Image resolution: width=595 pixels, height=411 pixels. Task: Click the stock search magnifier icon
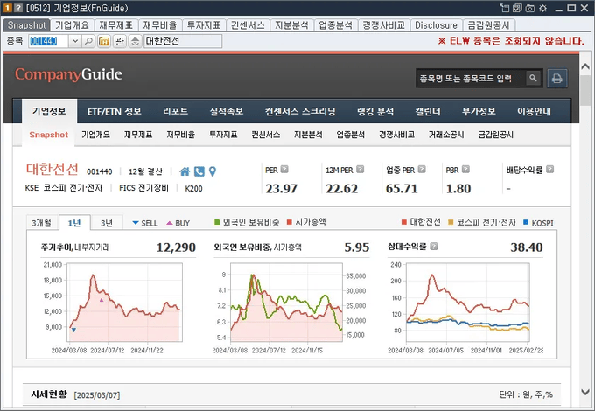(88, 41)
